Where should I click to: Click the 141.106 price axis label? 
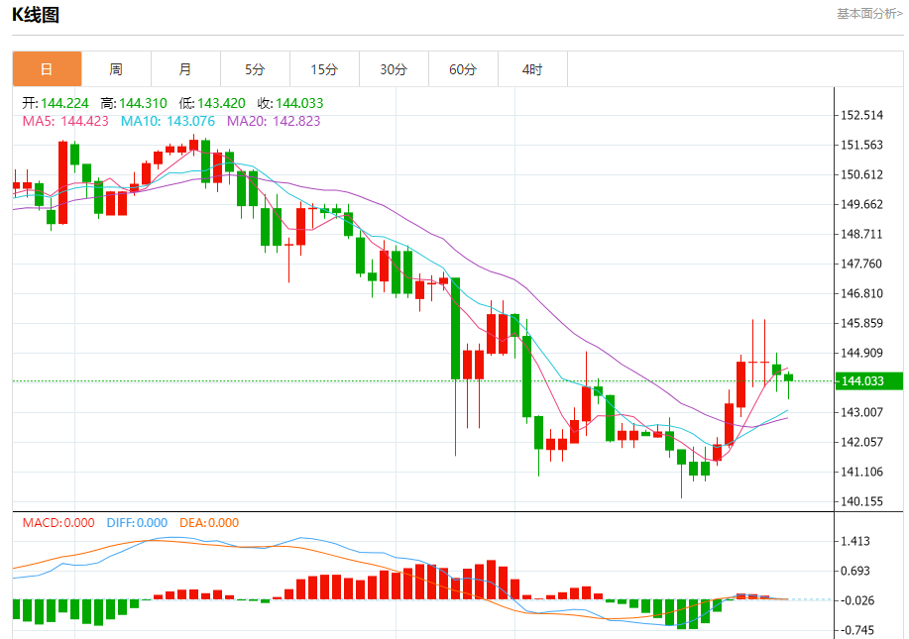862,472
